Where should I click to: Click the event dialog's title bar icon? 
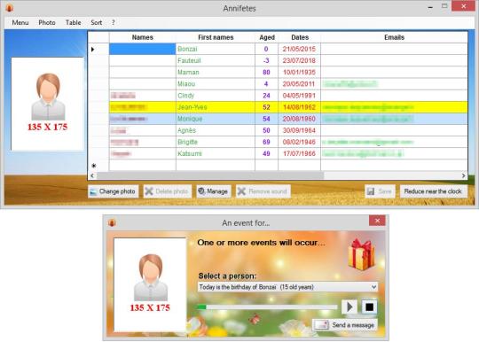click(x=112, y=222)
